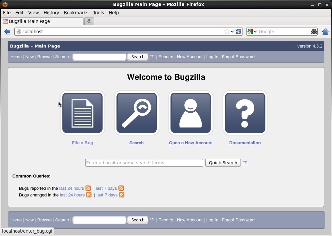Click the Quick Search input field
Screen dimensions: 332x236
[144, 163]
